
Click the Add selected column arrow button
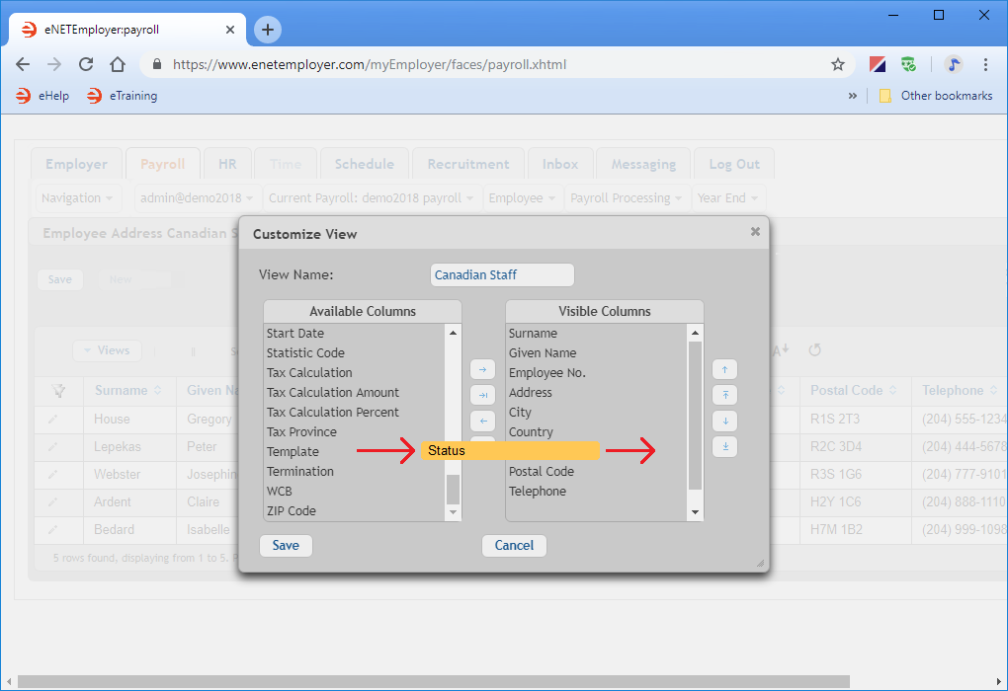[x=482, y=369]
